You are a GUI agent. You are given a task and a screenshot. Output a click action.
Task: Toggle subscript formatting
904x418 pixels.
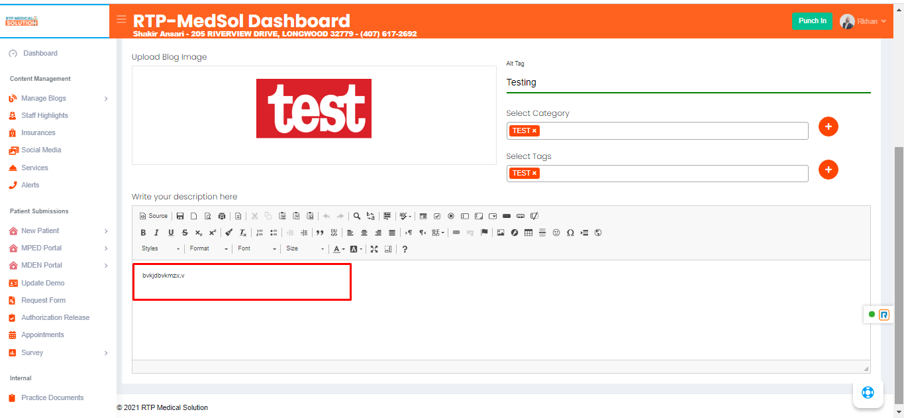tap(199, 233)
